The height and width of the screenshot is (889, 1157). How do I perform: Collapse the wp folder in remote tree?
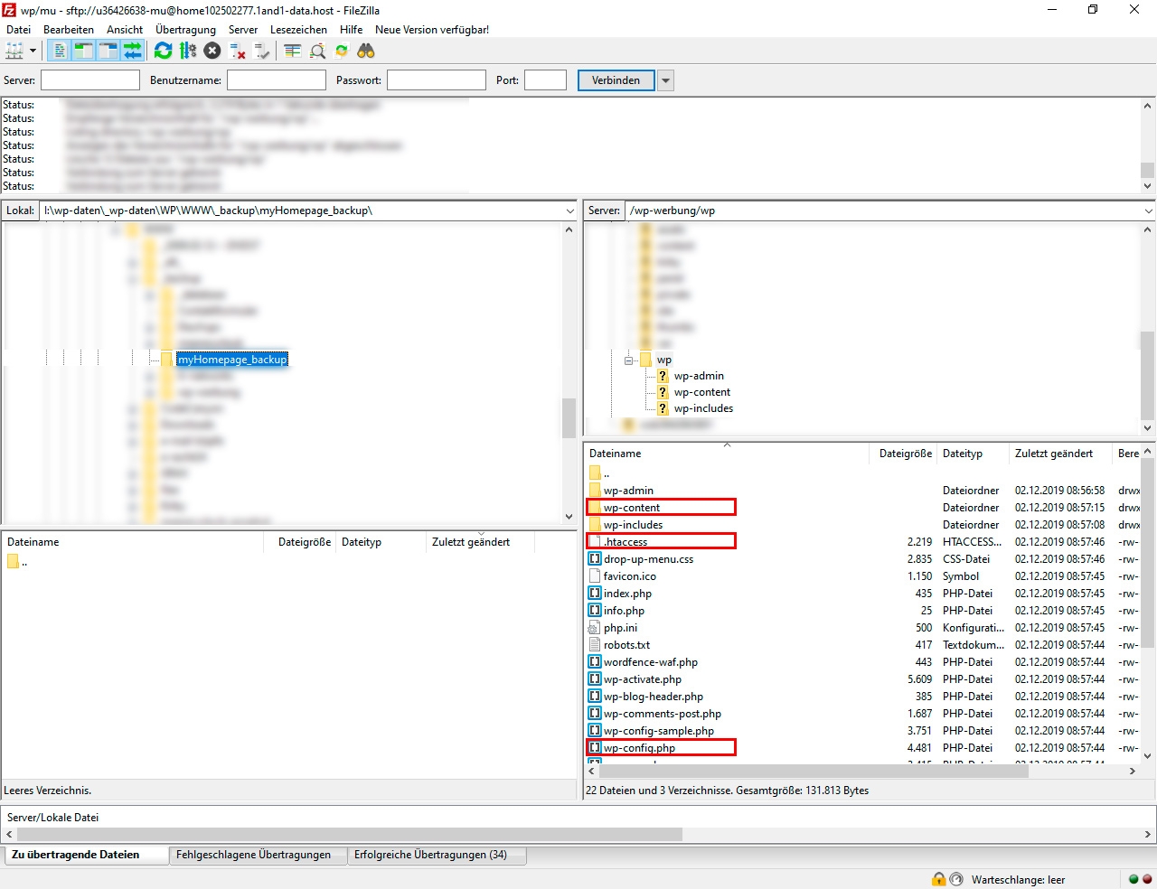pyautogui.click(x=629, y=360)
